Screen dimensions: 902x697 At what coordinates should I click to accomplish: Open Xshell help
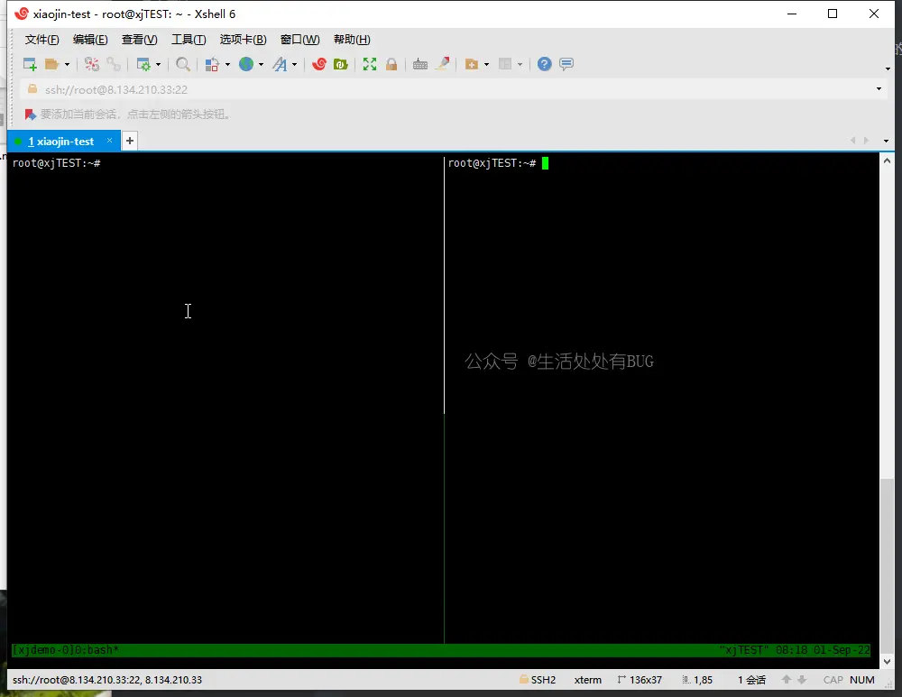(542, 64)
